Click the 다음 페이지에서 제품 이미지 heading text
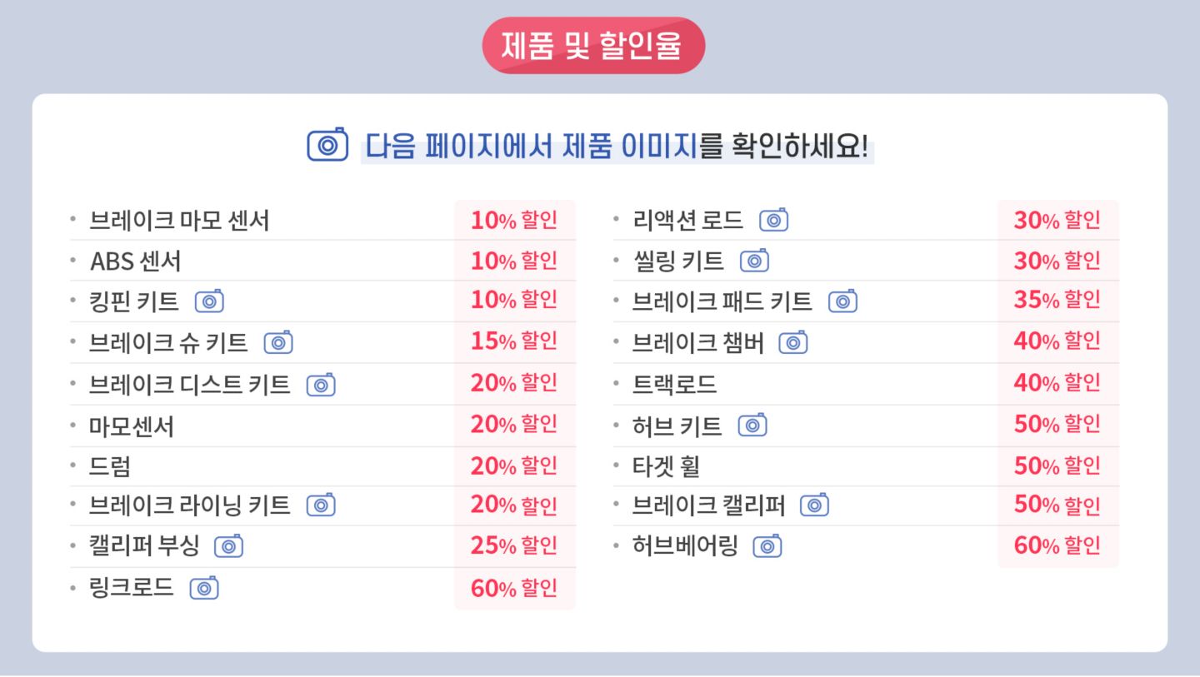 click(531, 147)
